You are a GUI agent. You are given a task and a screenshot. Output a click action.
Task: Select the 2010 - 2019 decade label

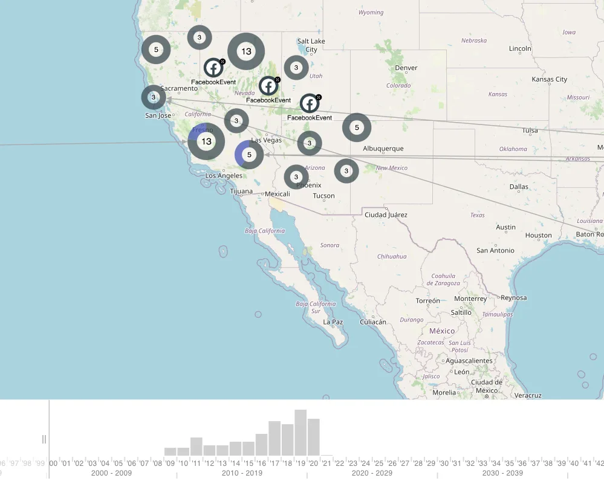coord(242,473)
